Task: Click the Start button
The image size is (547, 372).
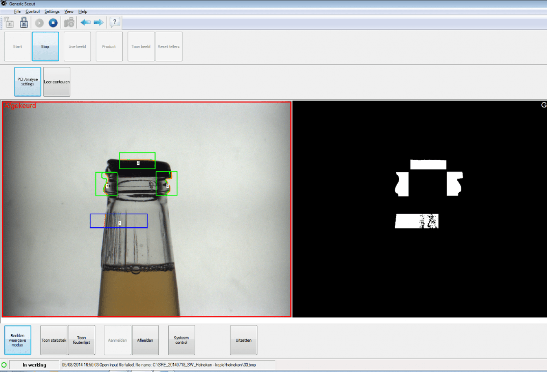Action: tap(17, 47)
